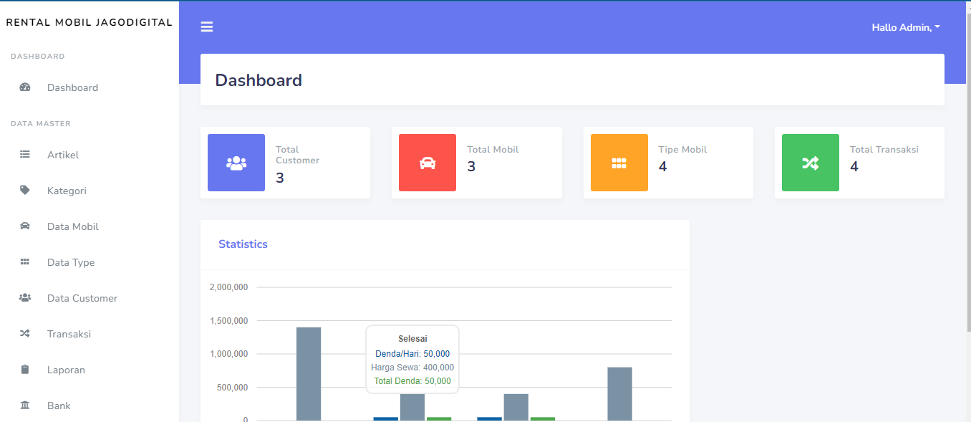Image resolution: width=971 pixels, height=422 pixels.
Task: Click the red Total Mobil car icon
Action: (427, 163)
